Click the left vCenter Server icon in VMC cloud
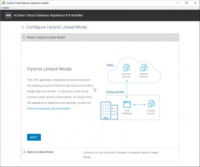The height and width of the screenshot is (167, 200). (x=126, y=68)
